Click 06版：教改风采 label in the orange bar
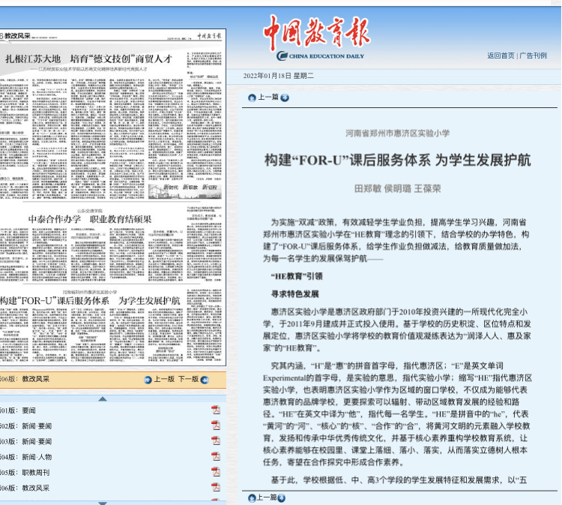The image size is (562, 505). pyautogui.click(x=25, y=379)
